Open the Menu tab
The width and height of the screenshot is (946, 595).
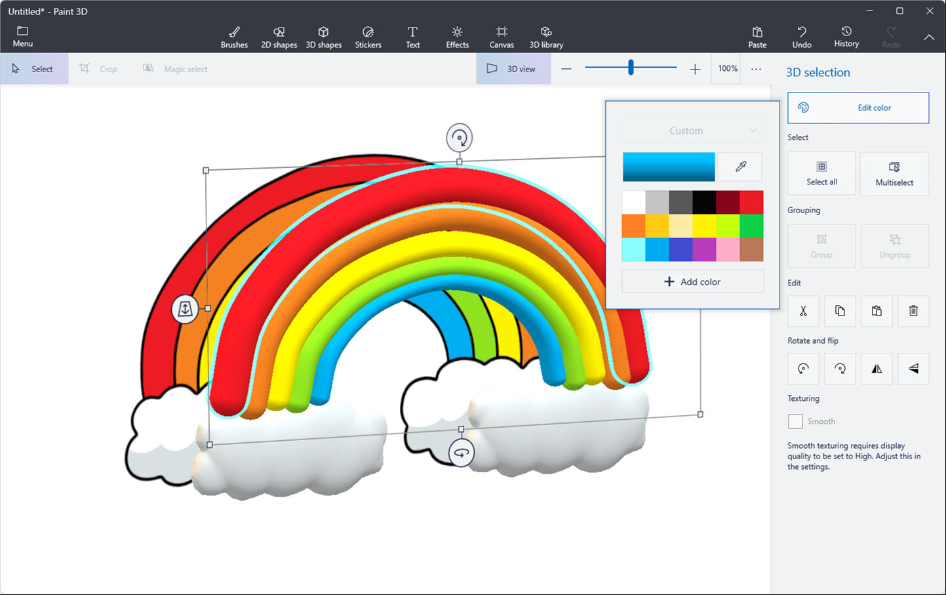pos(22,37)
